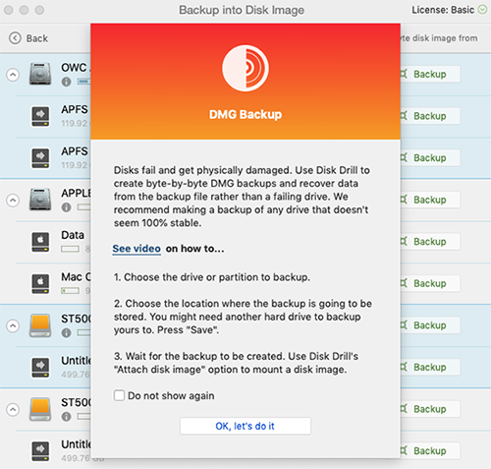The image size is (491, 469).
Task: Click the OWC drive icon
Action: tap(40, 74)
